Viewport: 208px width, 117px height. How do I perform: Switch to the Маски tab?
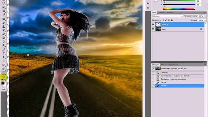(x=164, y=65)
